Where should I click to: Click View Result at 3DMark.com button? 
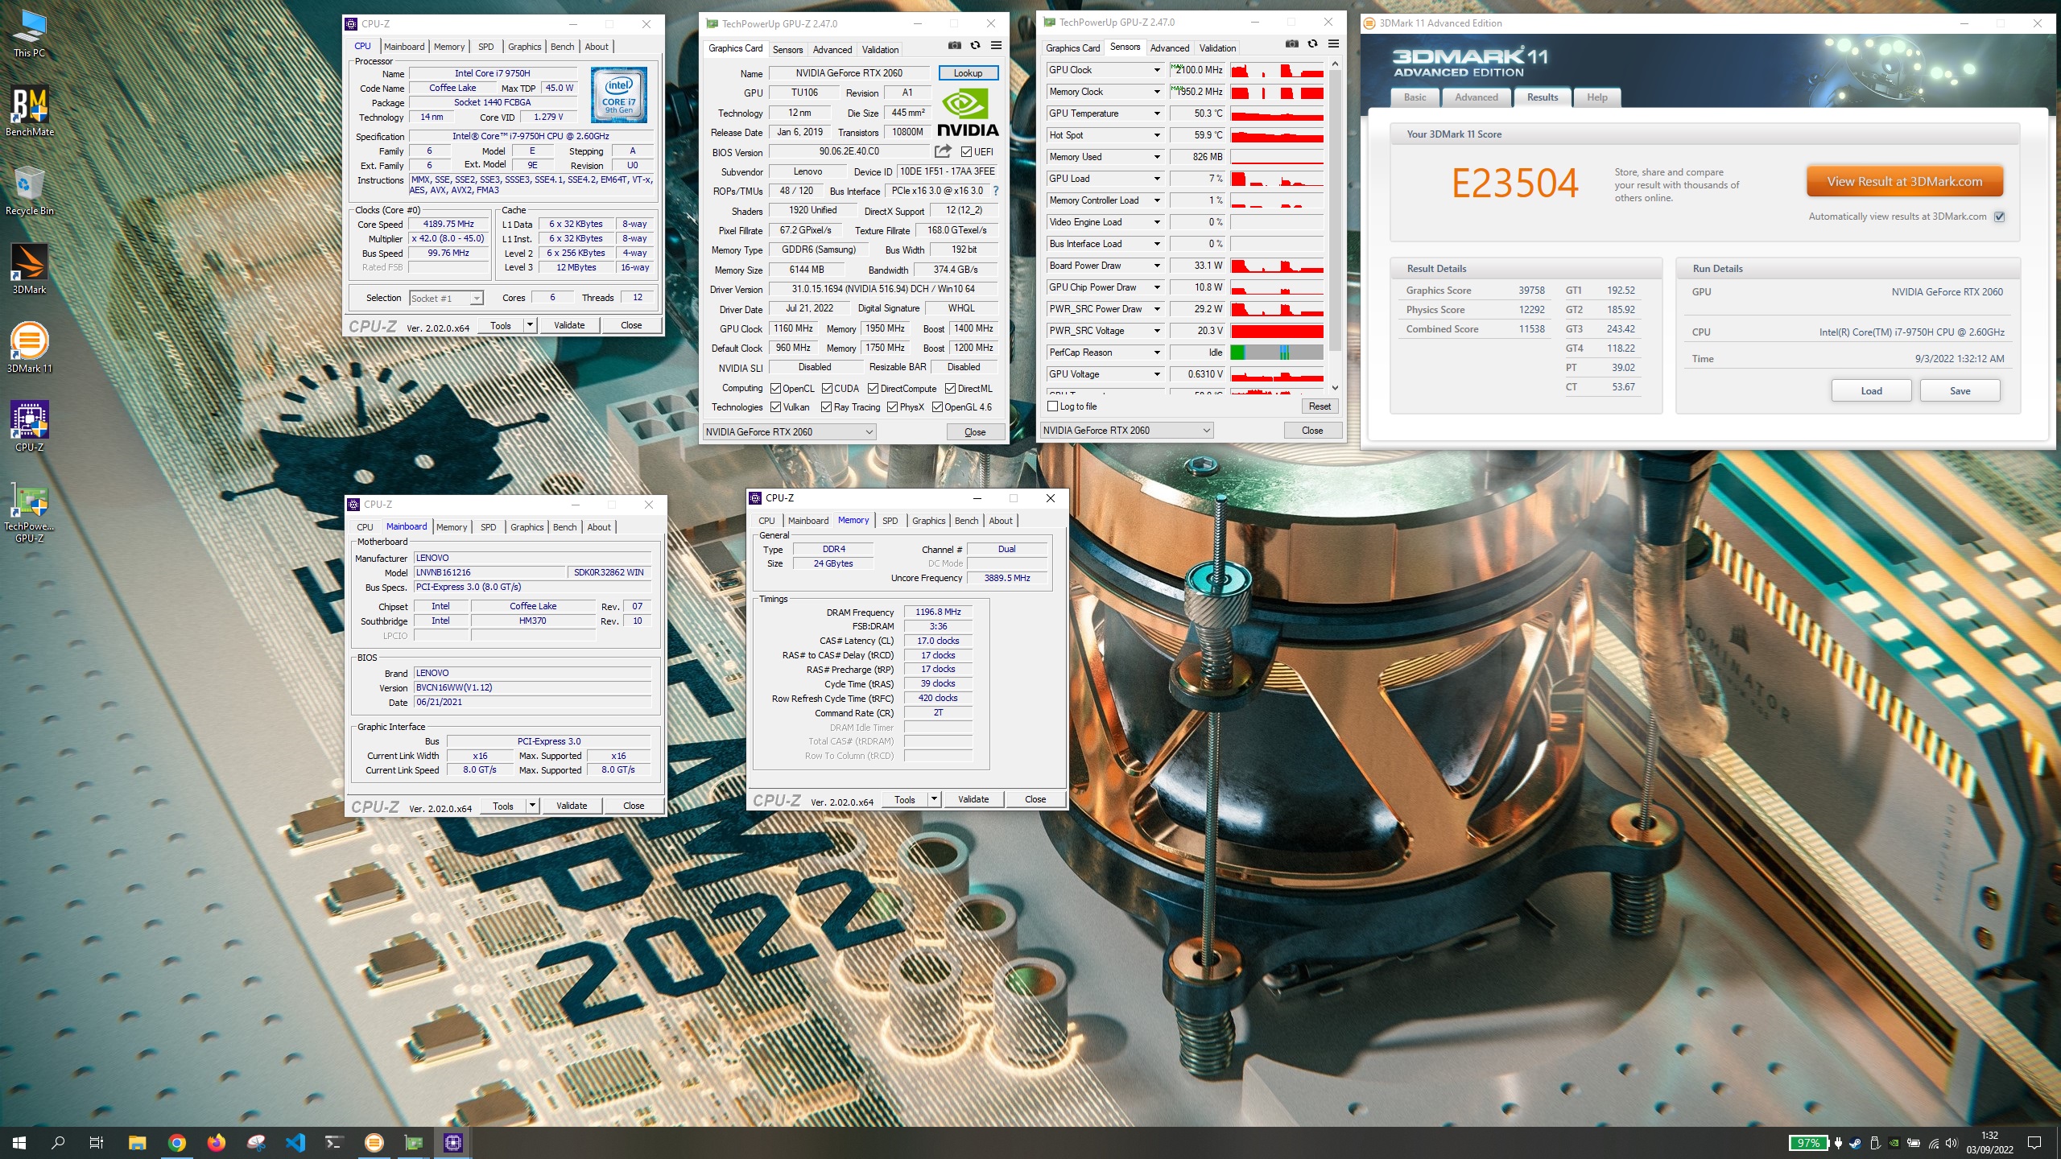(x=1904, y=182)
